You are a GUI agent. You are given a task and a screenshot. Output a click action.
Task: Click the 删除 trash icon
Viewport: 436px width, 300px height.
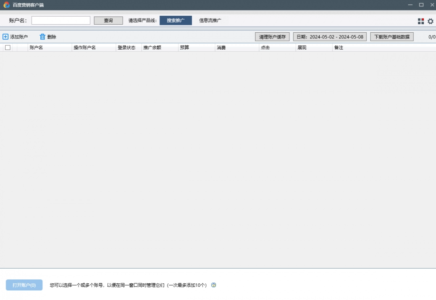(43, 36)
